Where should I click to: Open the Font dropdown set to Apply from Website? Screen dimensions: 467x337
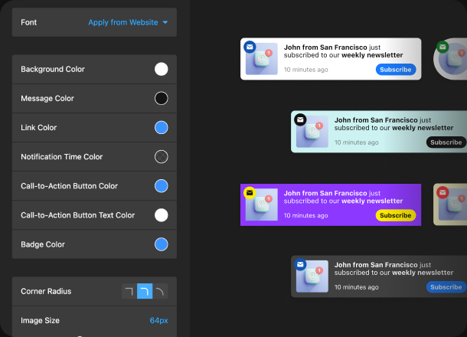[129, 22]
